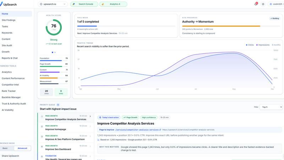The width and height of the screenshot is (284, 160).
Task: Open the upsearch.io site selector dropdown
Action: (x=53, y=4)
